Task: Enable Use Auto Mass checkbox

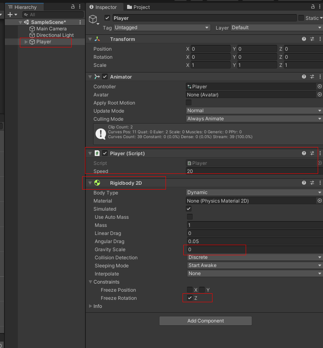Action: click(190, 217)
